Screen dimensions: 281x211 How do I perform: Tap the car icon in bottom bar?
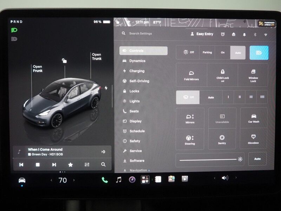22,180
